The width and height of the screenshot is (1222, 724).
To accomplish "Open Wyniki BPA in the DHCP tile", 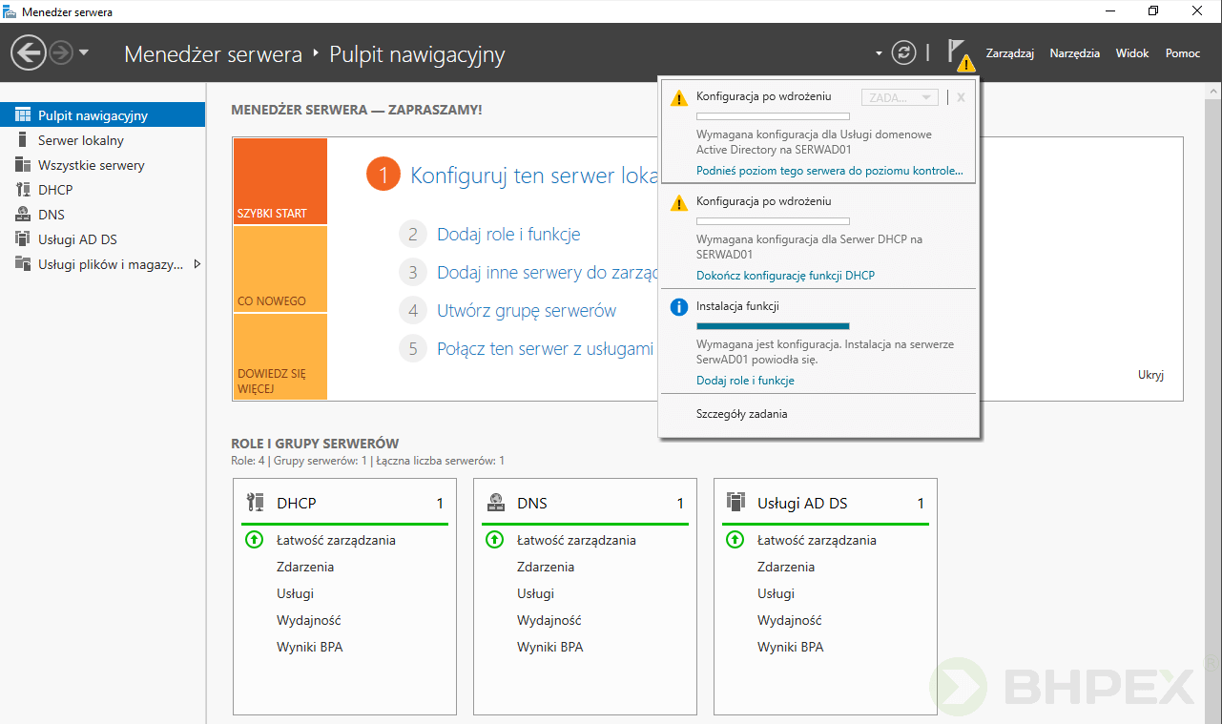I will [x=309, y=647].
